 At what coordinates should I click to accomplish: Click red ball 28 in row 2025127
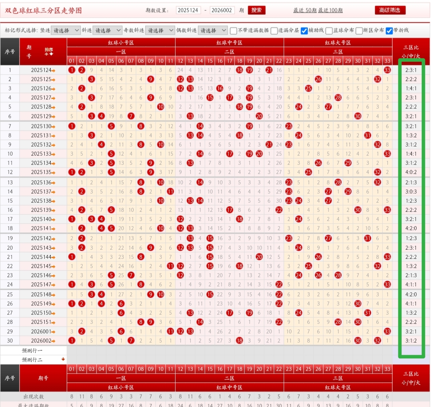coord(338,97)
